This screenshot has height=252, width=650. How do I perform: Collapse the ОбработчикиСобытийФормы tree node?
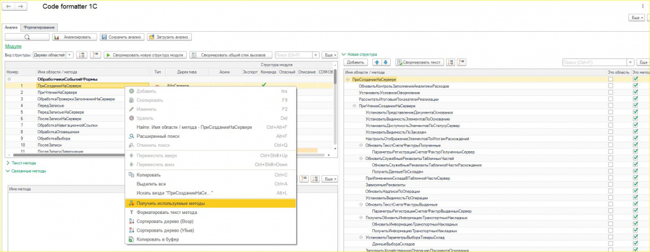click(9, 79)
